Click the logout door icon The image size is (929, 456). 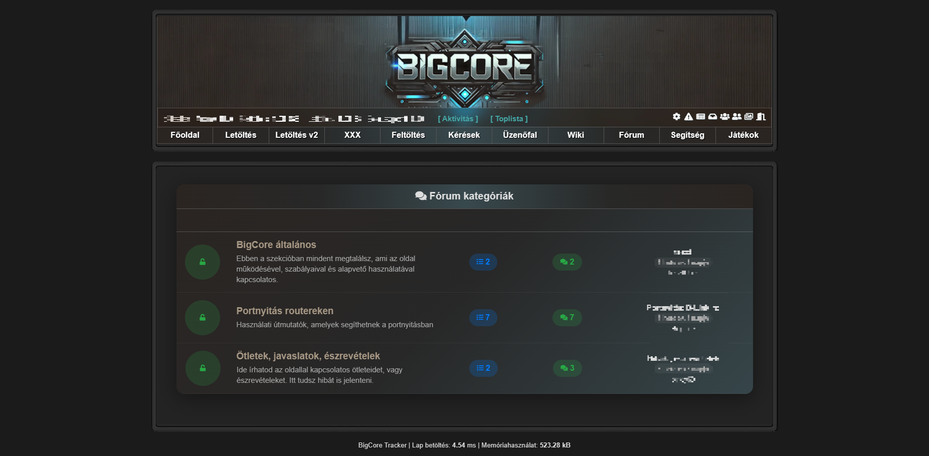[761, 116]
